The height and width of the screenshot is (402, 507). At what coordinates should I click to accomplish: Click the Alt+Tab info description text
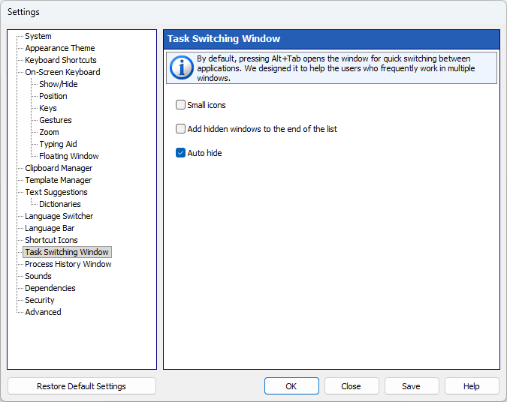tap(336, 68)
